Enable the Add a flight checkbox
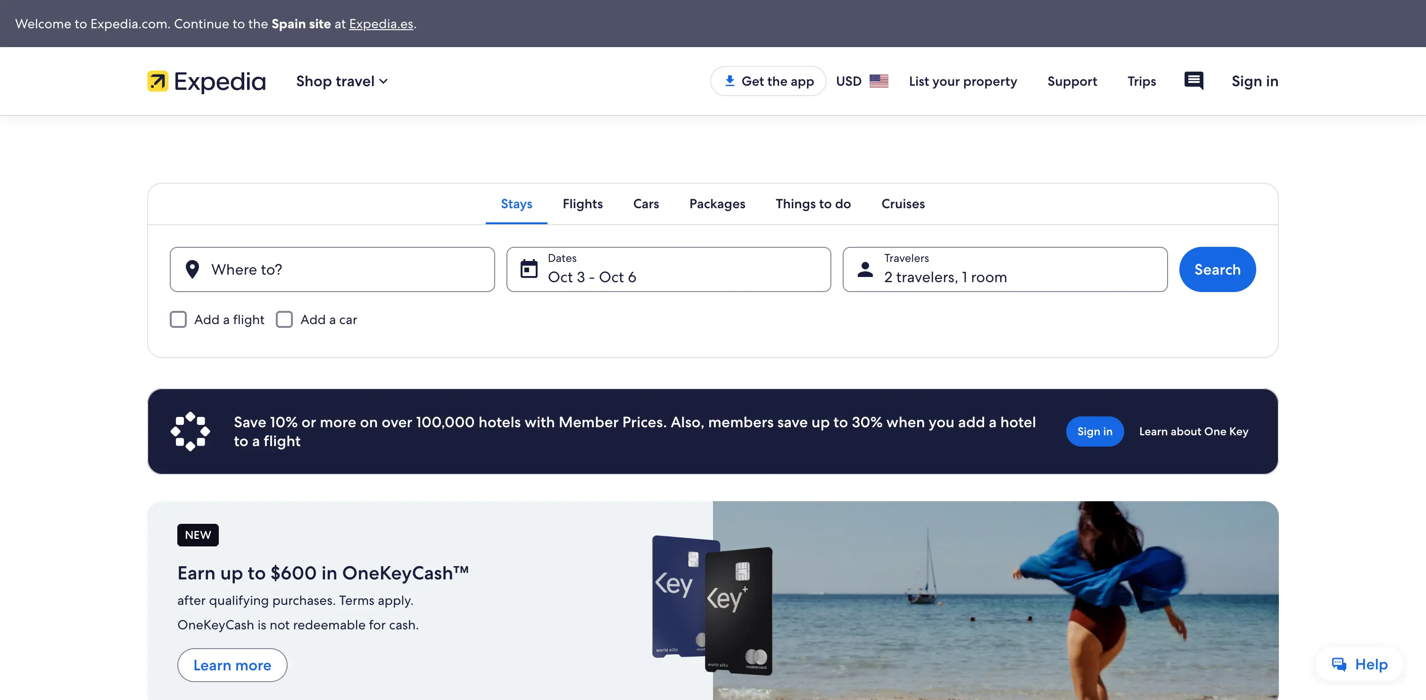The height and width of the screenshot is (700, 1426). tap(178, 319)
